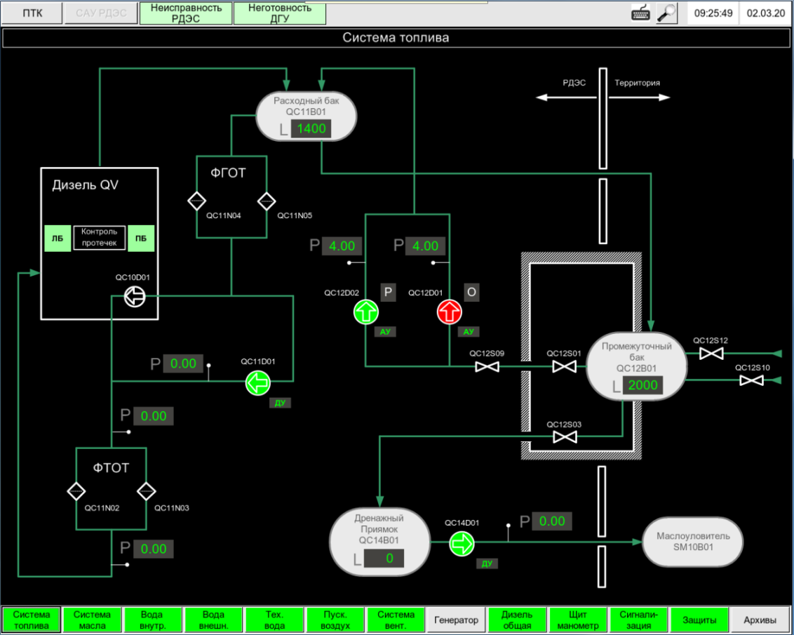Toggle the ПБ leak indicator
Viewport: 794px width, 635px height.
141,239
